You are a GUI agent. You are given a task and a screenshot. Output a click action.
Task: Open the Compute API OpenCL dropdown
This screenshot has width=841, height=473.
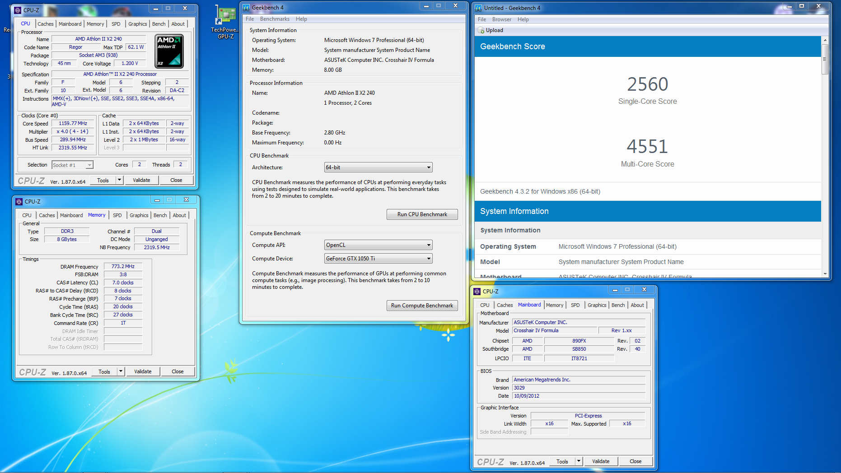coord(378,245)
